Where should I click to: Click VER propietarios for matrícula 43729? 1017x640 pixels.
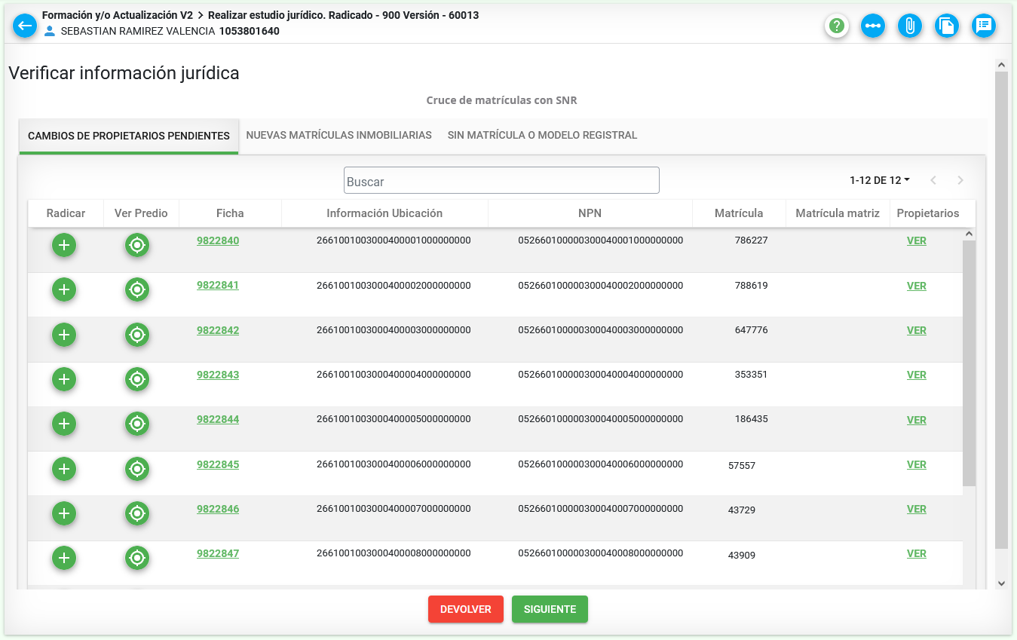click(x=917, y=509)
